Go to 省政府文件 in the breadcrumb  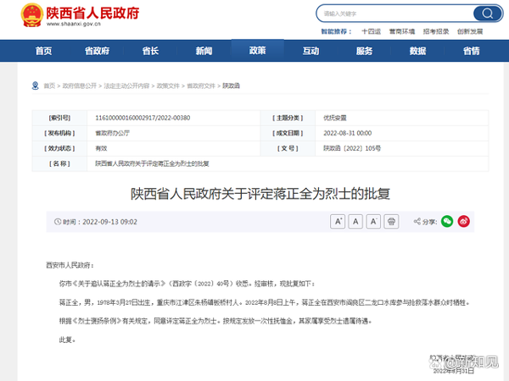[x=201, y=86]
